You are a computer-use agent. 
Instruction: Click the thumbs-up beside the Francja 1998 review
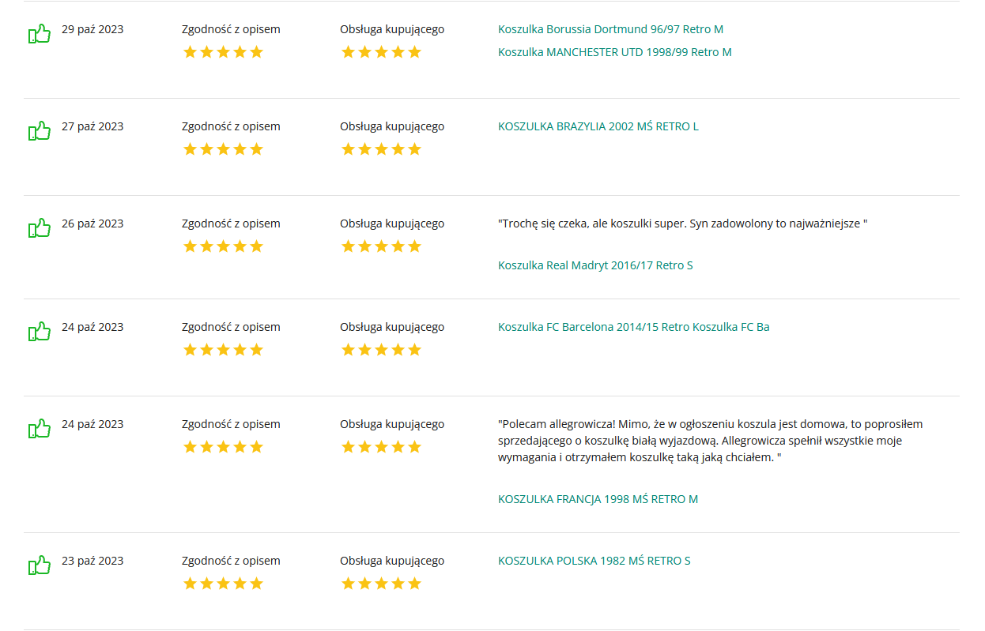[40, 429]
